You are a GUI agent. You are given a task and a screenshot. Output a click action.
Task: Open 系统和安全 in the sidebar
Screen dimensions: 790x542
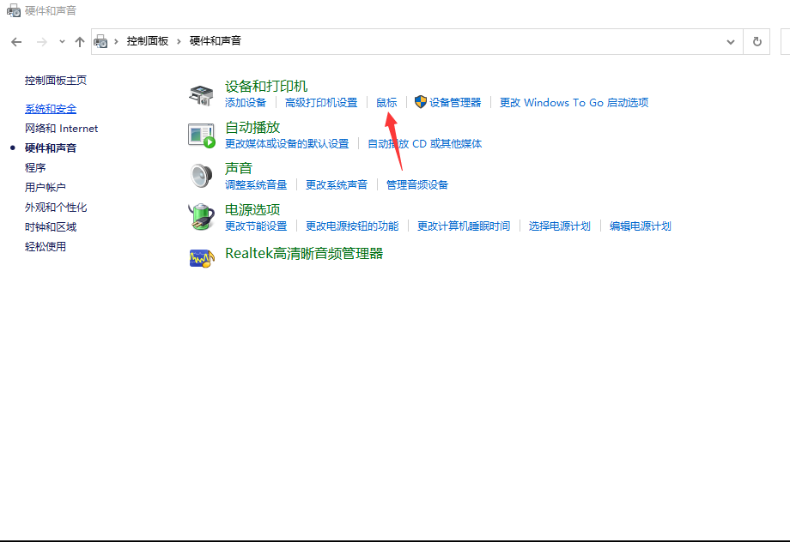pyautogui.click(x=51, y=109)
